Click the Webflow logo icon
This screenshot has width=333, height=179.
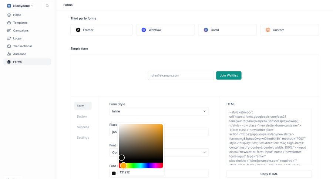pos(144,30)
